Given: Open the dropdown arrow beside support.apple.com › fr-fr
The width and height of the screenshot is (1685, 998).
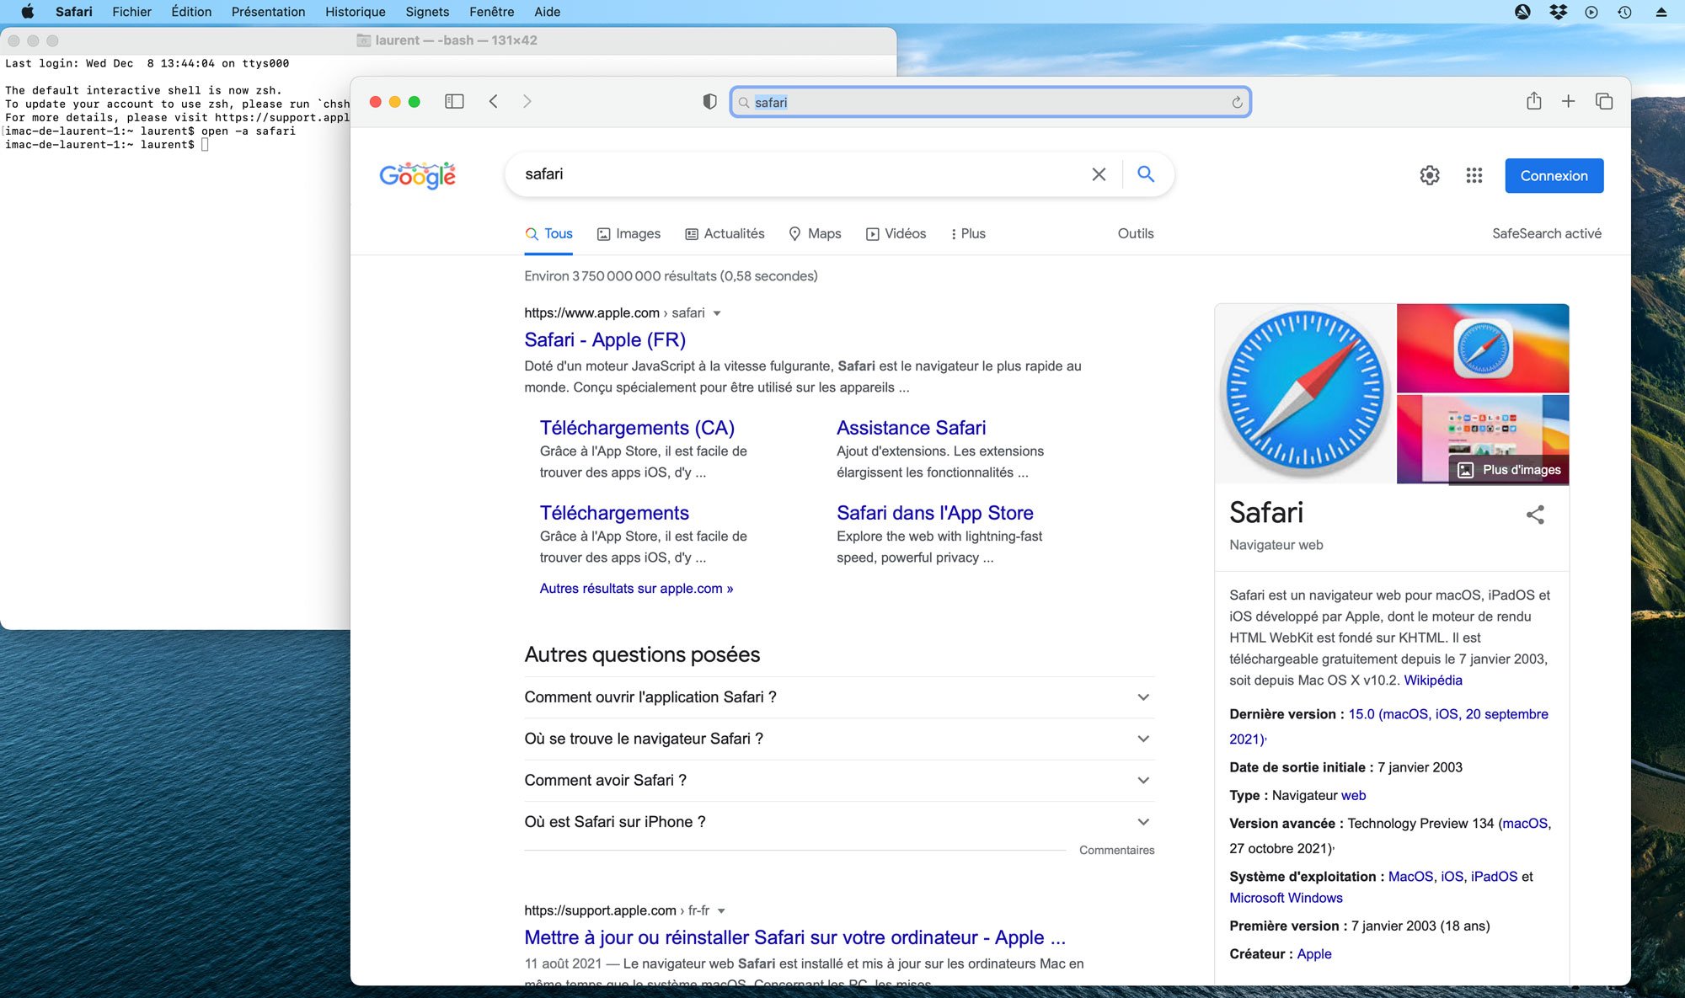Looking at the screenshot, I should pos(721,910).
